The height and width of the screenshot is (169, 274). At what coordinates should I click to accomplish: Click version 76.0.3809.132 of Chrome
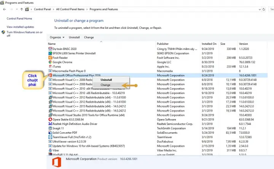[247, 62]
